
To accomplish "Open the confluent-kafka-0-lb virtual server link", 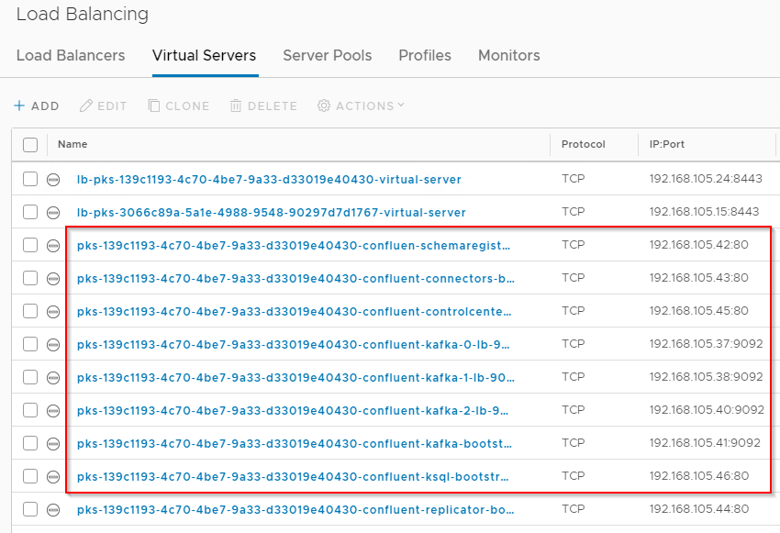I will pyautogui.click(x=293, y=345).
